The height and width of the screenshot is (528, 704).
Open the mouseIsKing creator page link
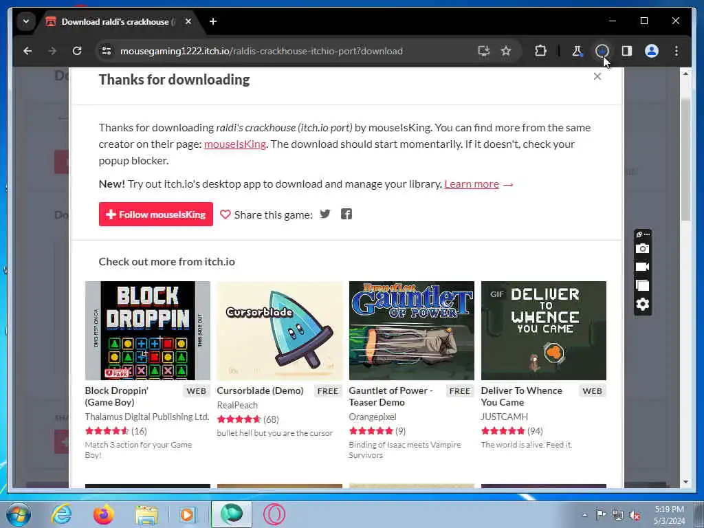point(235,144)
